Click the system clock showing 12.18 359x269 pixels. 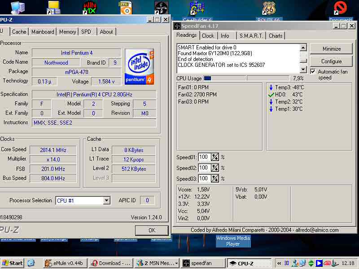[348, 263]
